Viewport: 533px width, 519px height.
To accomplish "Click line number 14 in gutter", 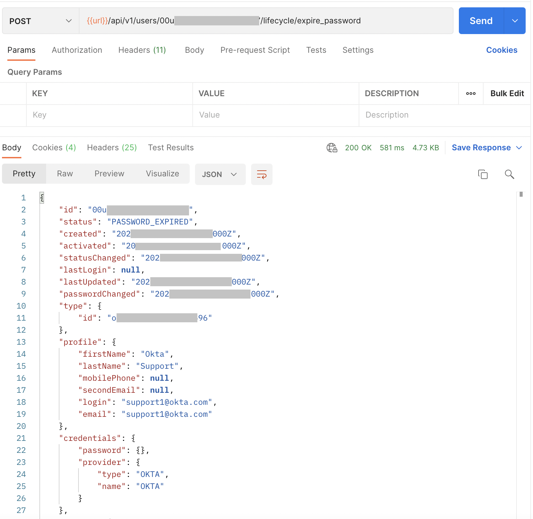I will tap(21, 354).
